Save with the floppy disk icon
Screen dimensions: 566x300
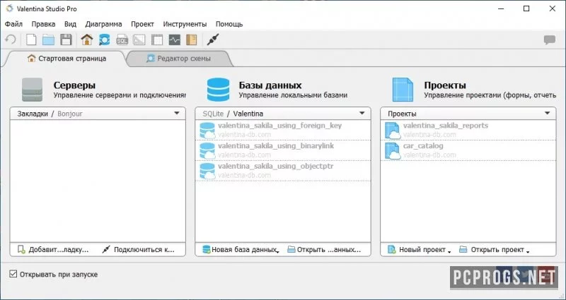pyautogui.click(x=66, y=40)
